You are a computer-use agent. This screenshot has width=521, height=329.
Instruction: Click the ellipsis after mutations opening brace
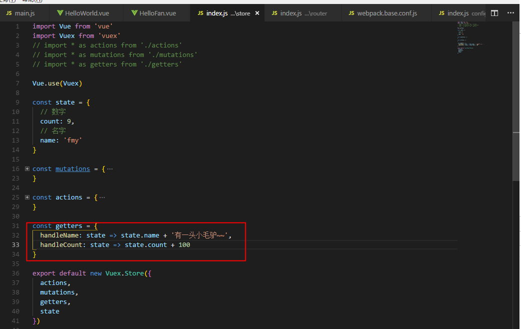click(x=110, y=169)
